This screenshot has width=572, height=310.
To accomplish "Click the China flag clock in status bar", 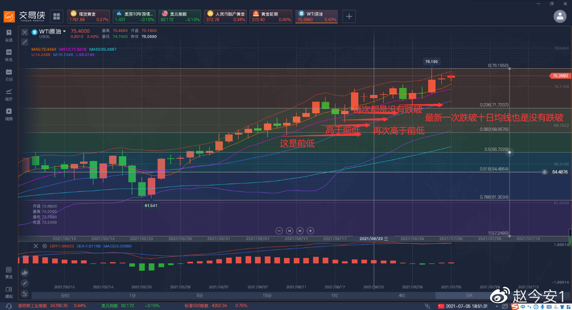I will [x=463, y=306].
